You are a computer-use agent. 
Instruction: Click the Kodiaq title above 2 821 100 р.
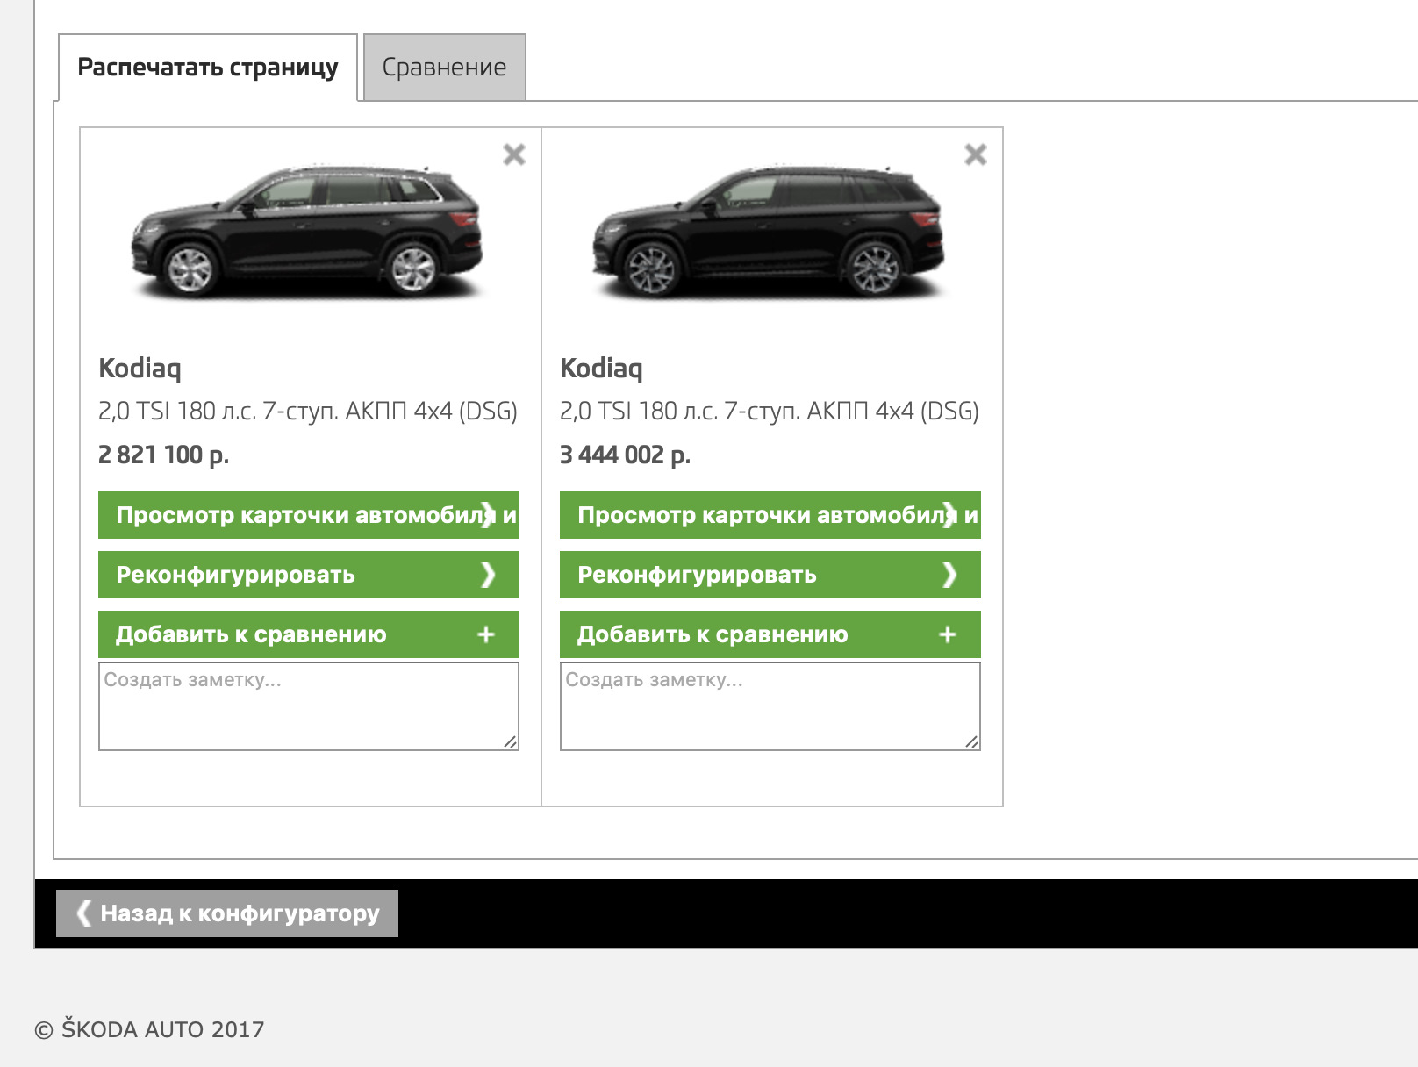pos(140,369)
